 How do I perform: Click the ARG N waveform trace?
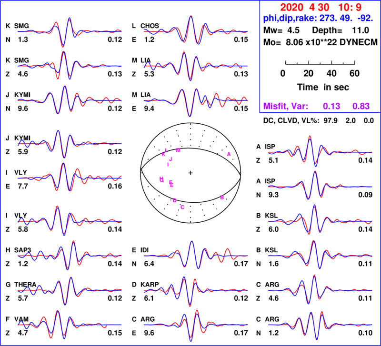(320, 325)
